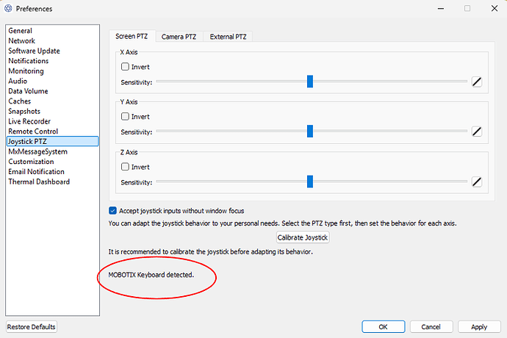Open Snapshots preferences
The height and width of the screenshot is (338, 507).
click(x=52, y=111)
